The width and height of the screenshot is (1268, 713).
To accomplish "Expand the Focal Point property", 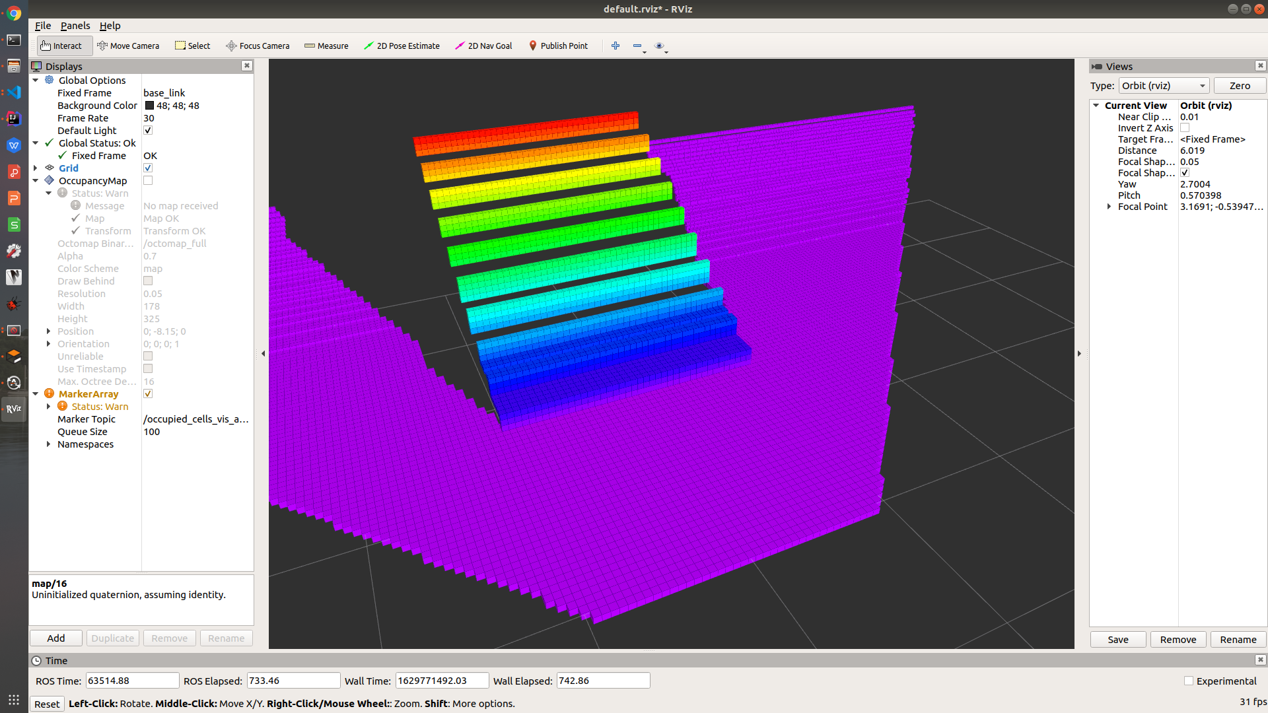I will pyautogui.click(x=1109, y=207).
